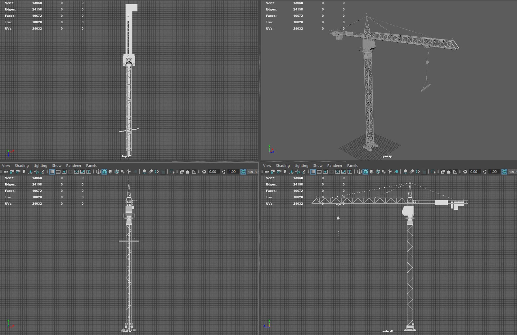Open Lighting menu in side panel
This screenshot has height=335, width=517.
click(301, 166)
